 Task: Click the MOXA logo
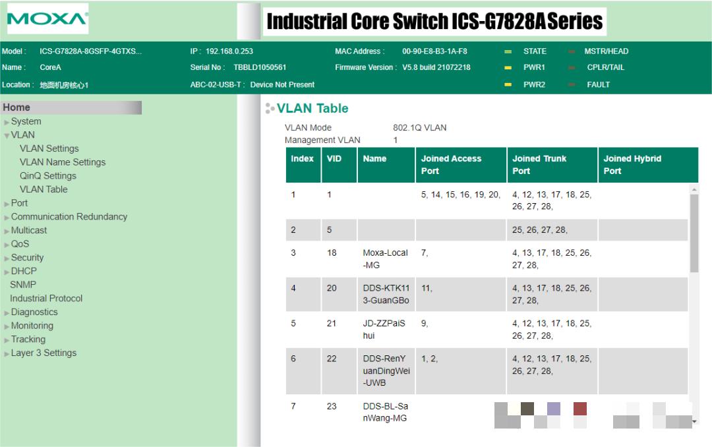coord(47,18)
